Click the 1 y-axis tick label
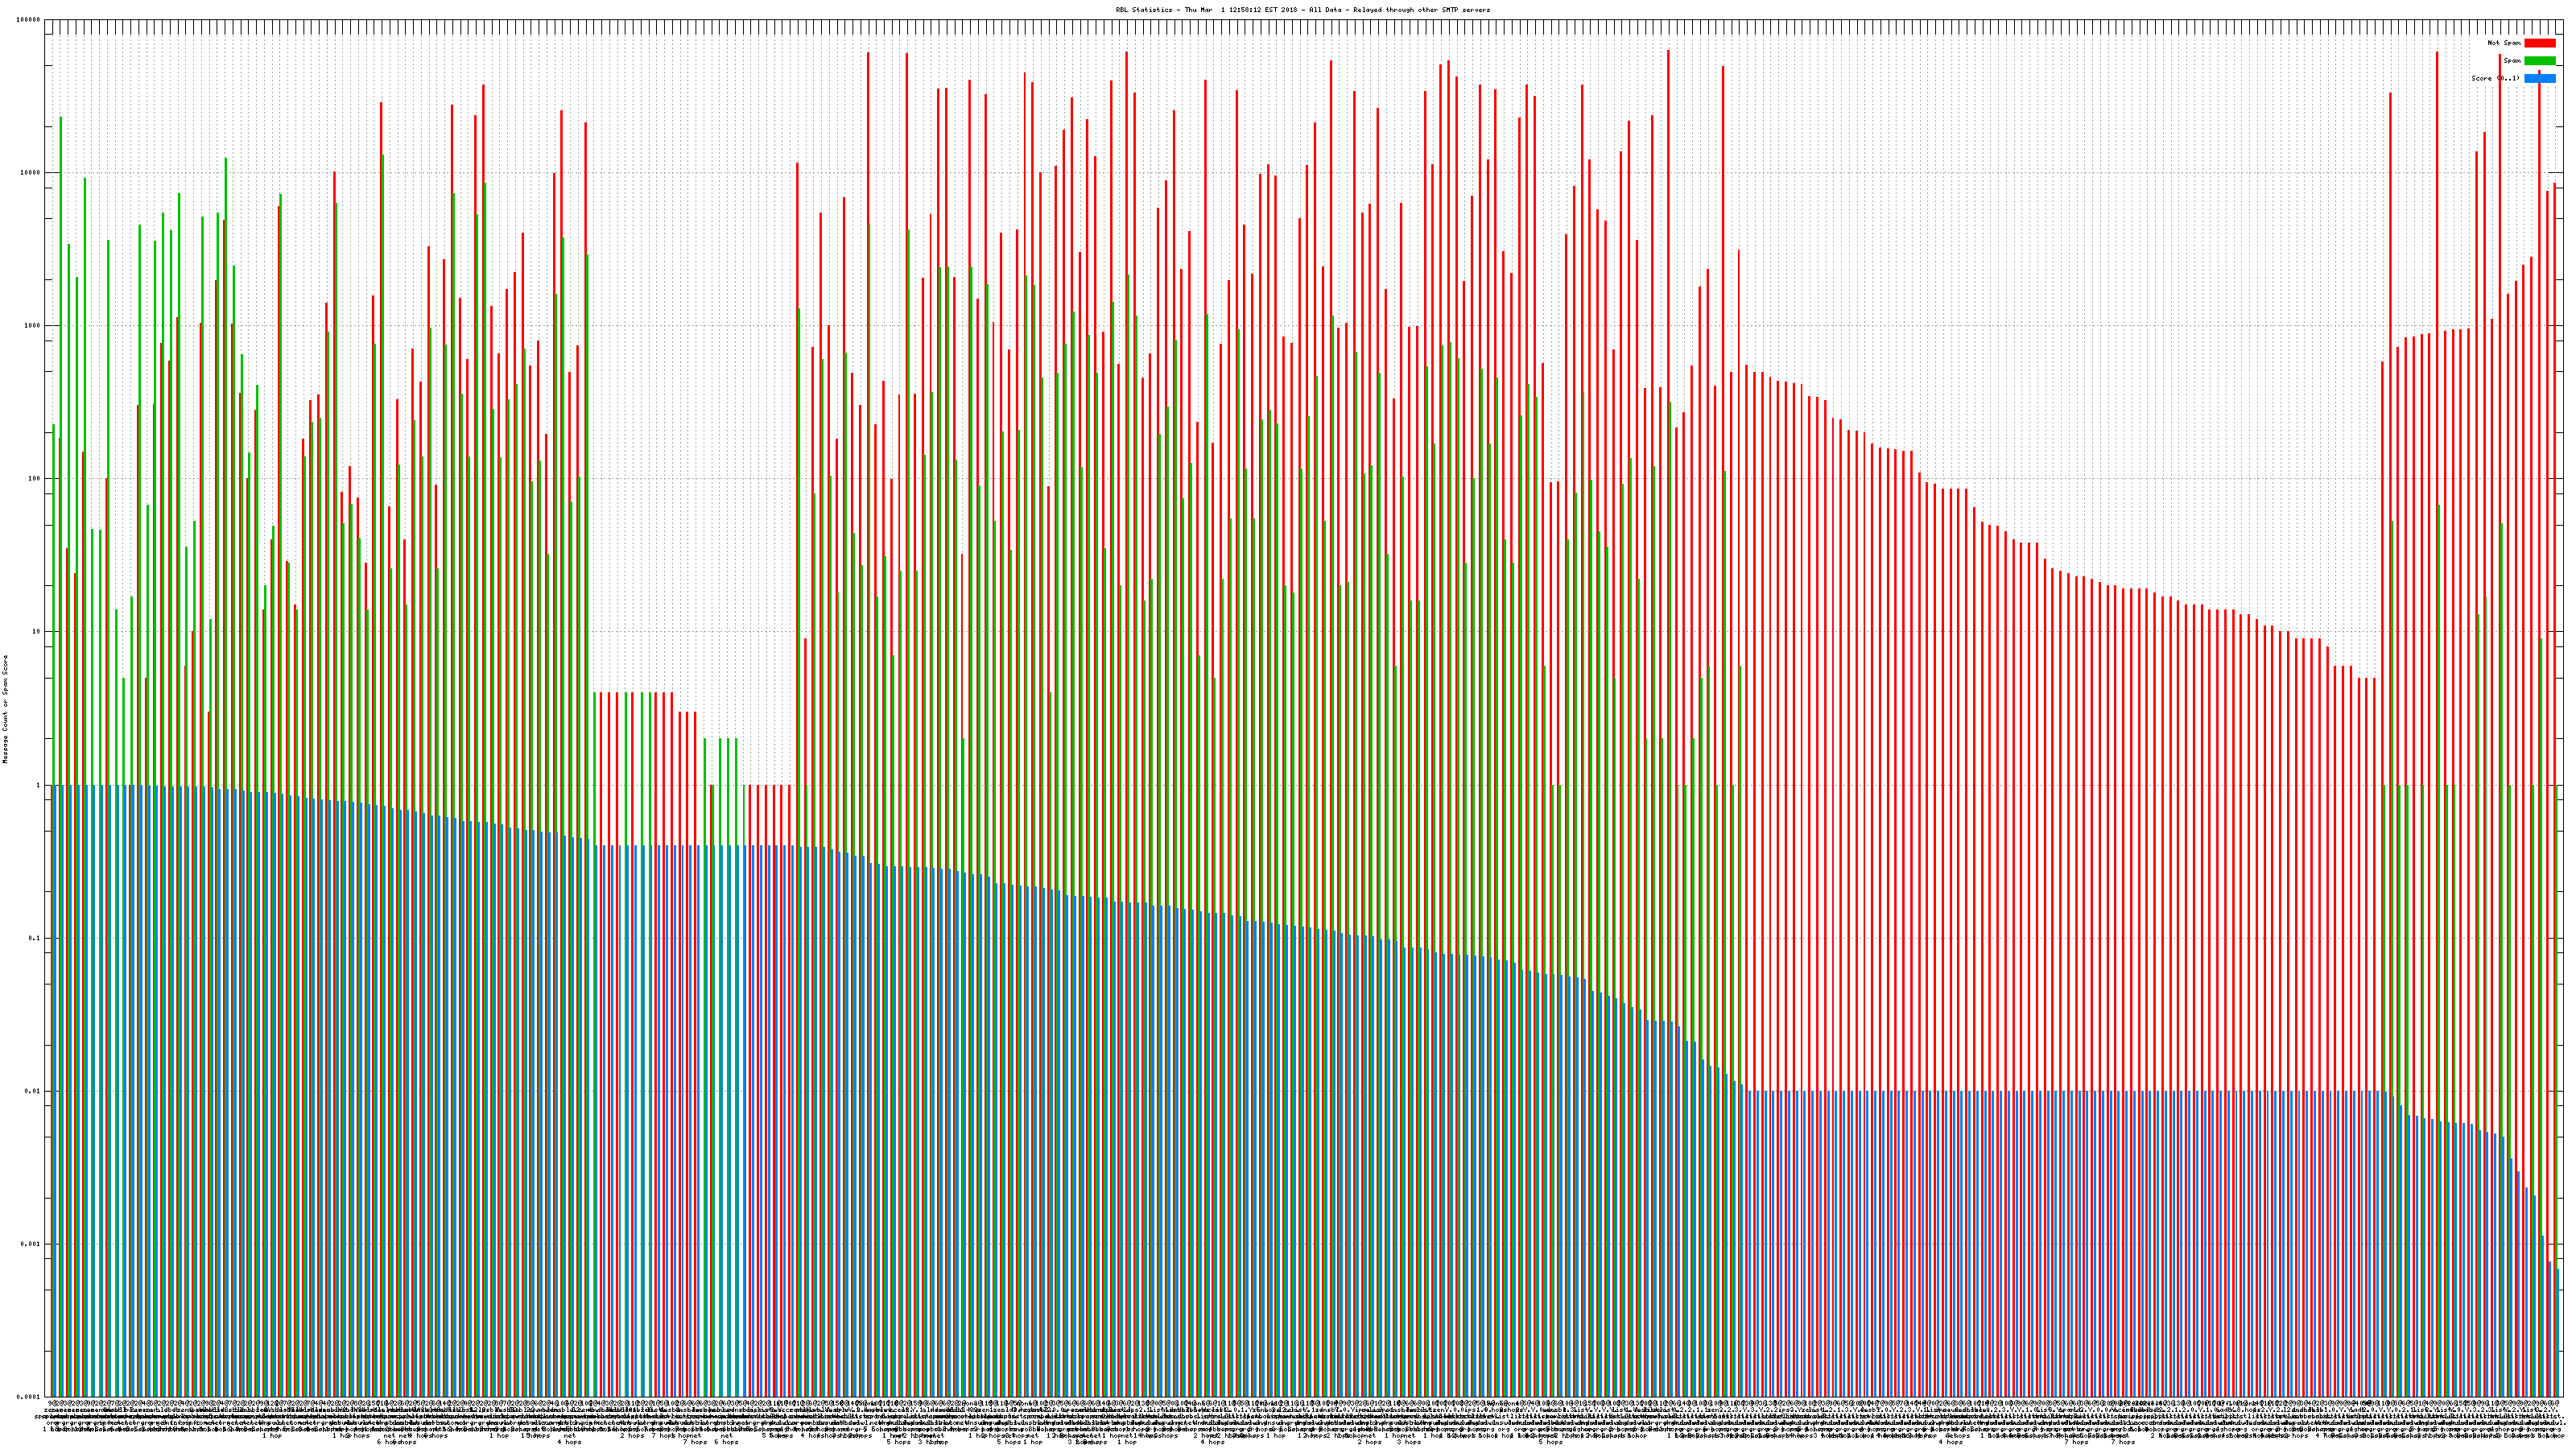Screen dimensions: 2576x1449 [38, 785]
